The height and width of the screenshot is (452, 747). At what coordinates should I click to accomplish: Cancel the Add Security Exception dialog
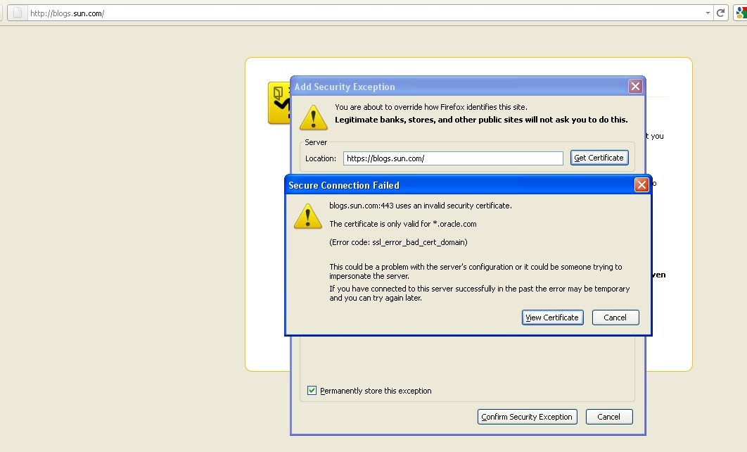coord(609,417)
